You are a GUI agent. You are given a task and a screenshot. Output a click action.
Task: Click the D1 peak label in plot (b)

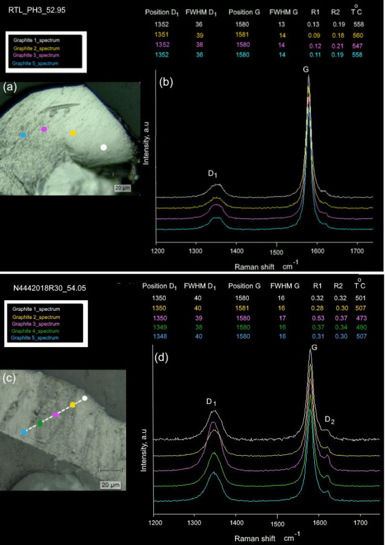[213, 173]
